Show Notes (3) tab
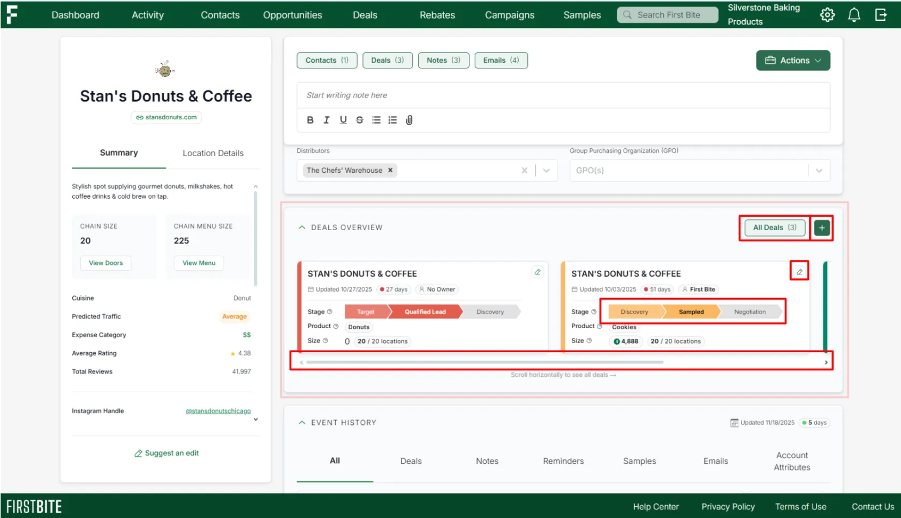 coord(443,60)
